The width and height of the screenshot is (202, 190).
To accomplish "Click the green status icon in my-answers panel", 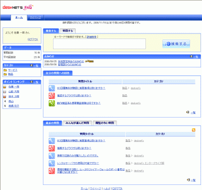I will (x=52, y=103).
